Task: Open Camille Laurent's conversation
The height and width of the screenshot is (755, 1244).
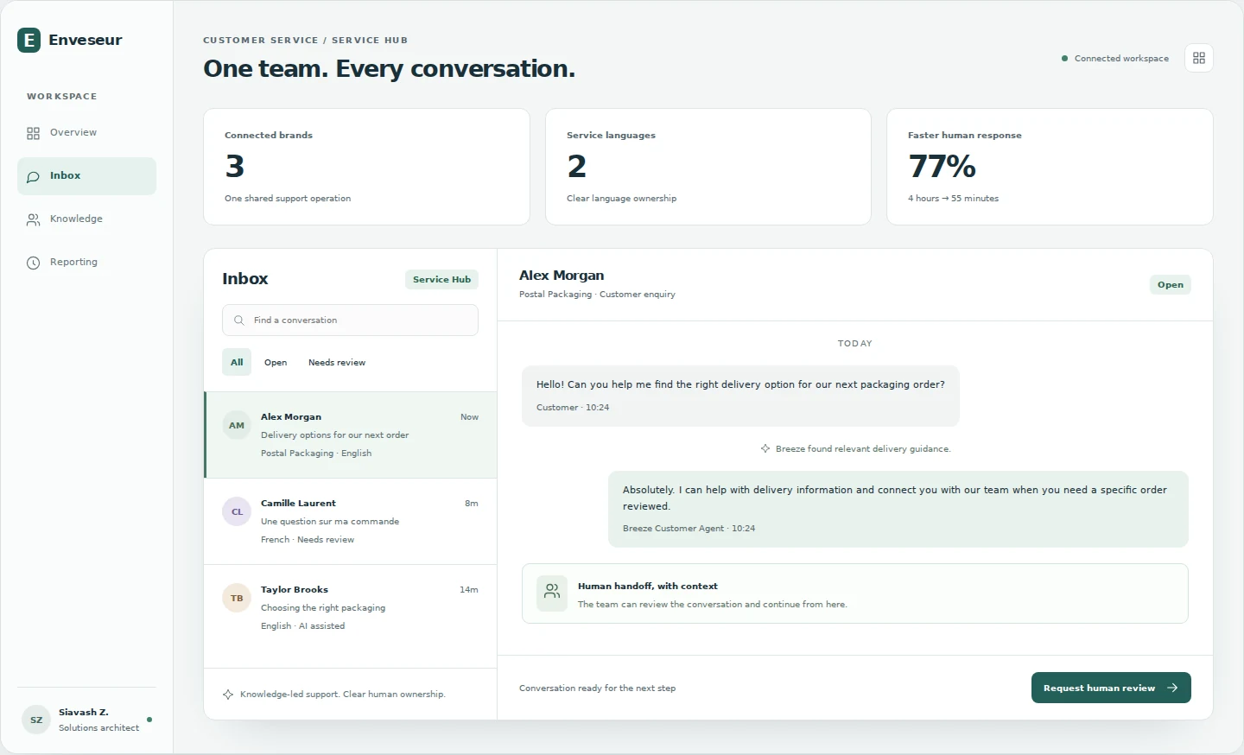Action: [x=350, y=522]
